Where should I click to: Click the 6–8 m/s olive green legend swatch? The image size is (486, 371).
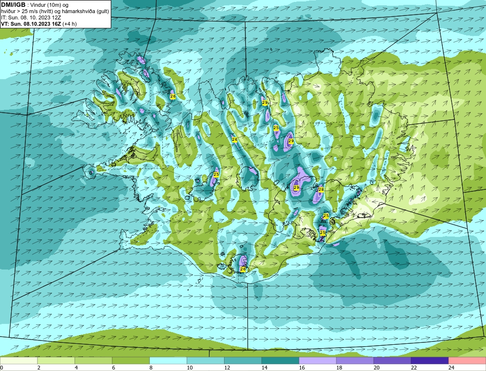coord(131,360)
